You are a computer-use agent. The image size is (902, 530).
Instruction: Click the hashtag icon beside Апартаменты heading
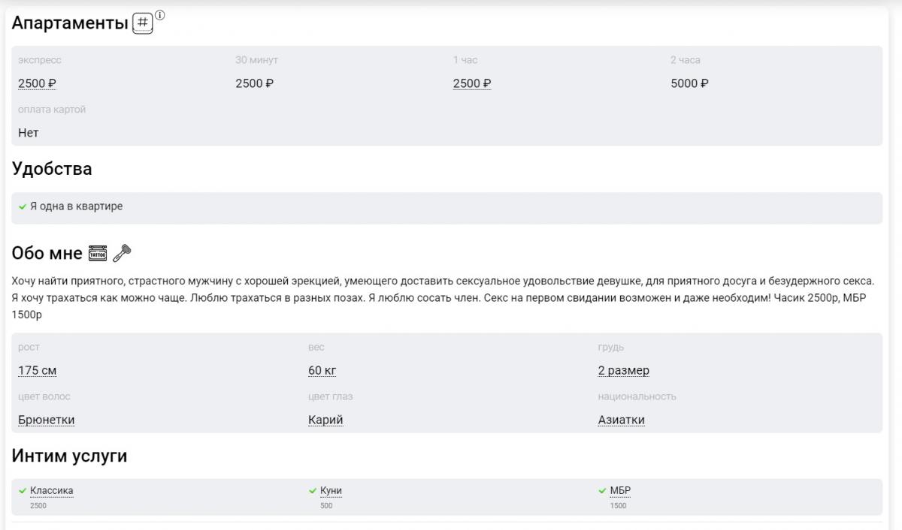click(142, 23)
